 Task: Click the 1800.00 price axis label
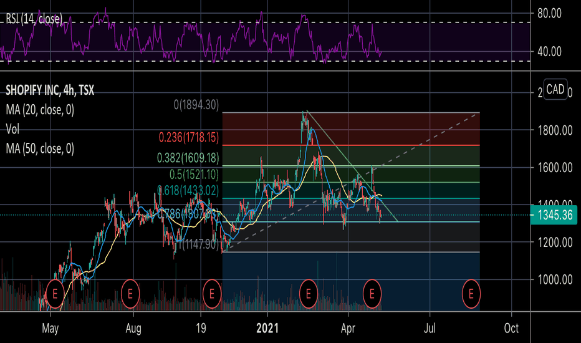[555, 130]
